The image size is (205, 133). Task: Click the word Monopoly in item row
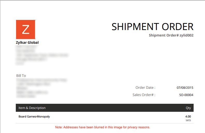click(43, 116)
